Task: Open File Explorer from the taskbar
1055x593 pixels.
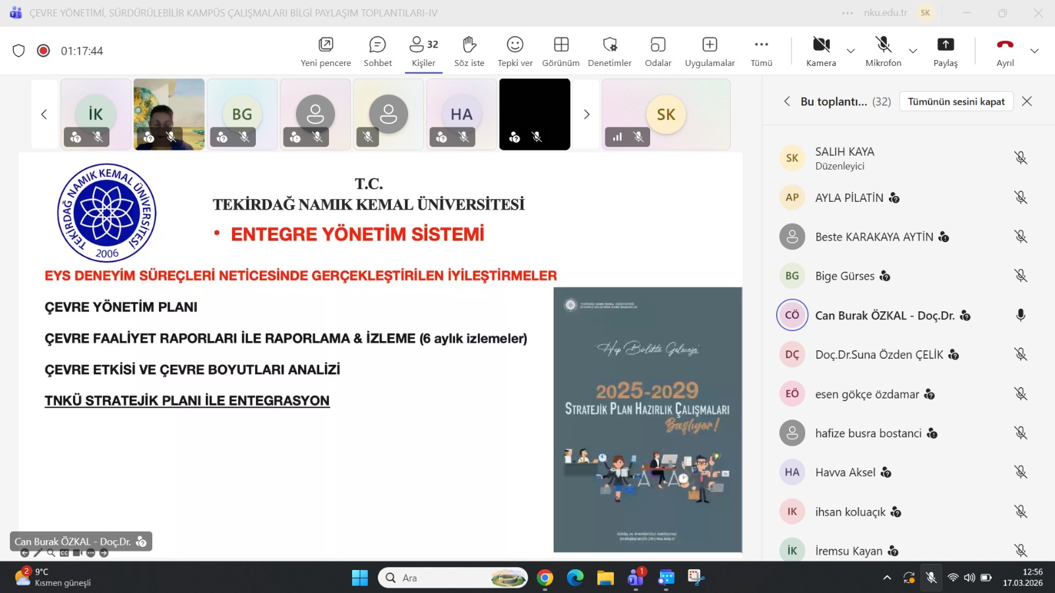Action: point(605,578)
